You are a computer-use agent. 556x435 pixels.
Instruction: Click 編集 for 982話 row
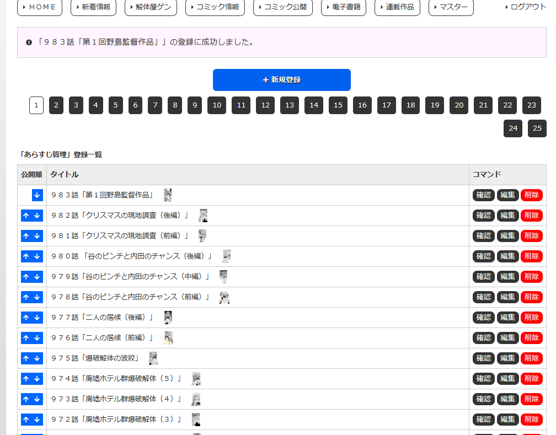tap(508, 216)
